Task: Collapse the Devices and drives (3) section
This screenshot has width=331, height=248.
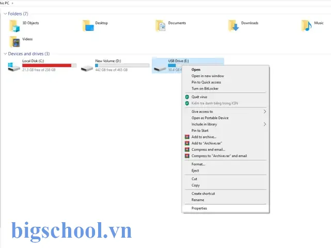Action: click(x=5, y=54)
